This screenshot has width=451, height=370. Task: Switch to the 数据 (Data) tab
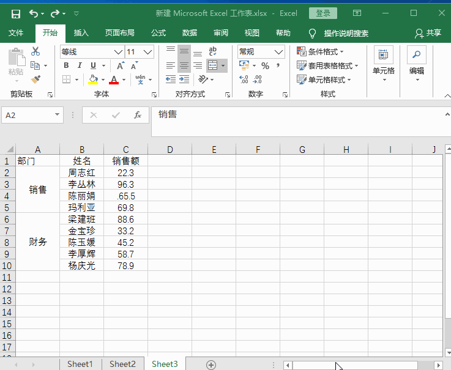[x=190, y=33]
